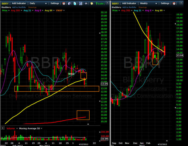The width and height of the screenshot is (188, 146).
Task: Click the 13.64 price tag on Weekly axis
Action: (x=180, y=55)
